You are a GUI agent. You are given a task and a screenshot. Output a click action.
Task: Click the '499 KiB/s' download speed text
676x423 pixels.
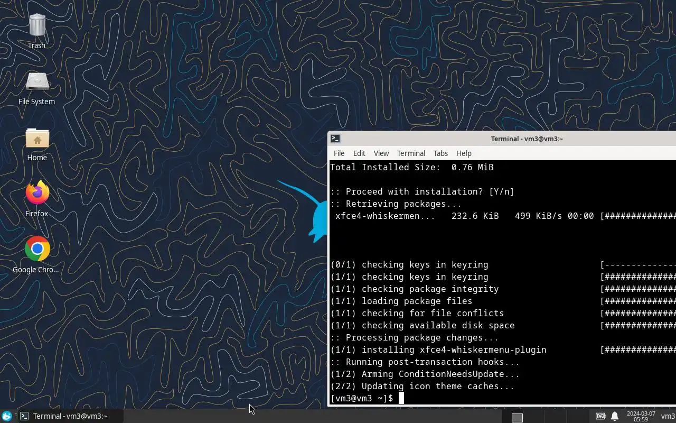(x=538, y=216)
